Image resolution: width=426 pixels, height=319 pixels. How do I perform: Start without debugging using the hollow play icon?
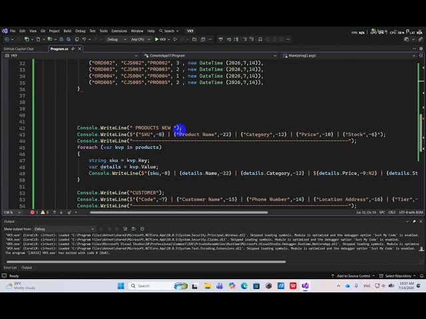175,39
